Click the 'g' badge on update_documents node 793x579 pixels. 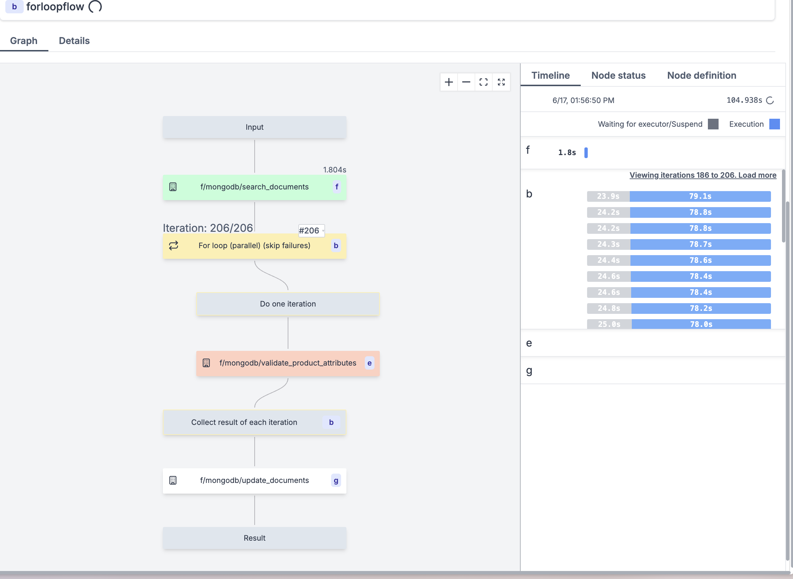coord(336,480)
